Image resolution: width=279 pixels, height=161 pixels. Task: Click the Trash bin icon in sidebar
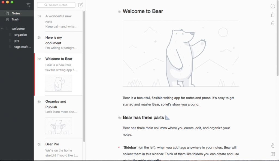tap(7, 19)
